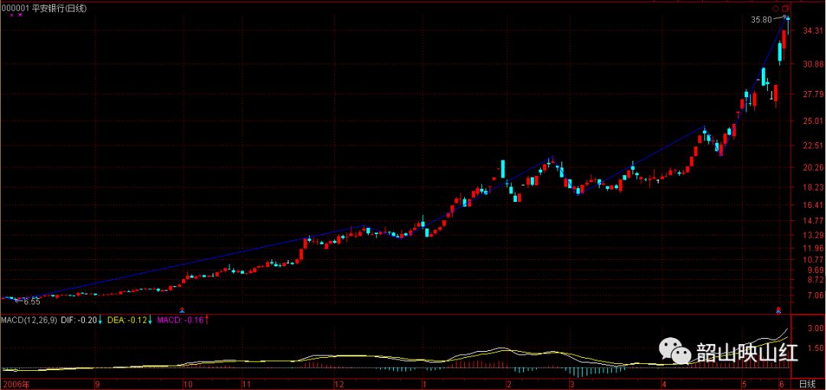Click the month 10 label on time axis

point(187,383)
